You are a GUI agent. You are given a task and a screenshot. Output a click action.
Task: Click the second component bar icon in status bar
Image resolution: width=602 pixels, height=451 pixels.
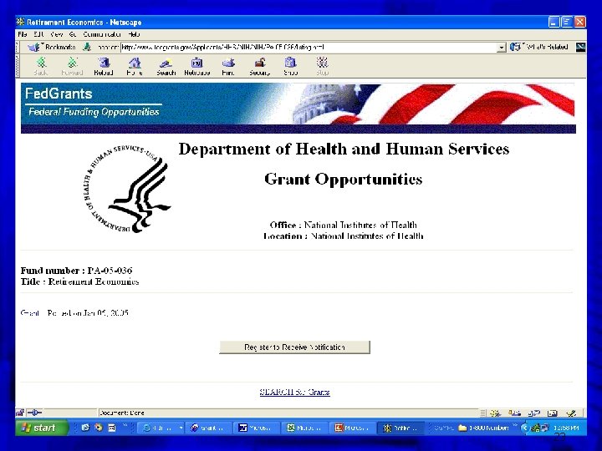[x=514, y=413]
